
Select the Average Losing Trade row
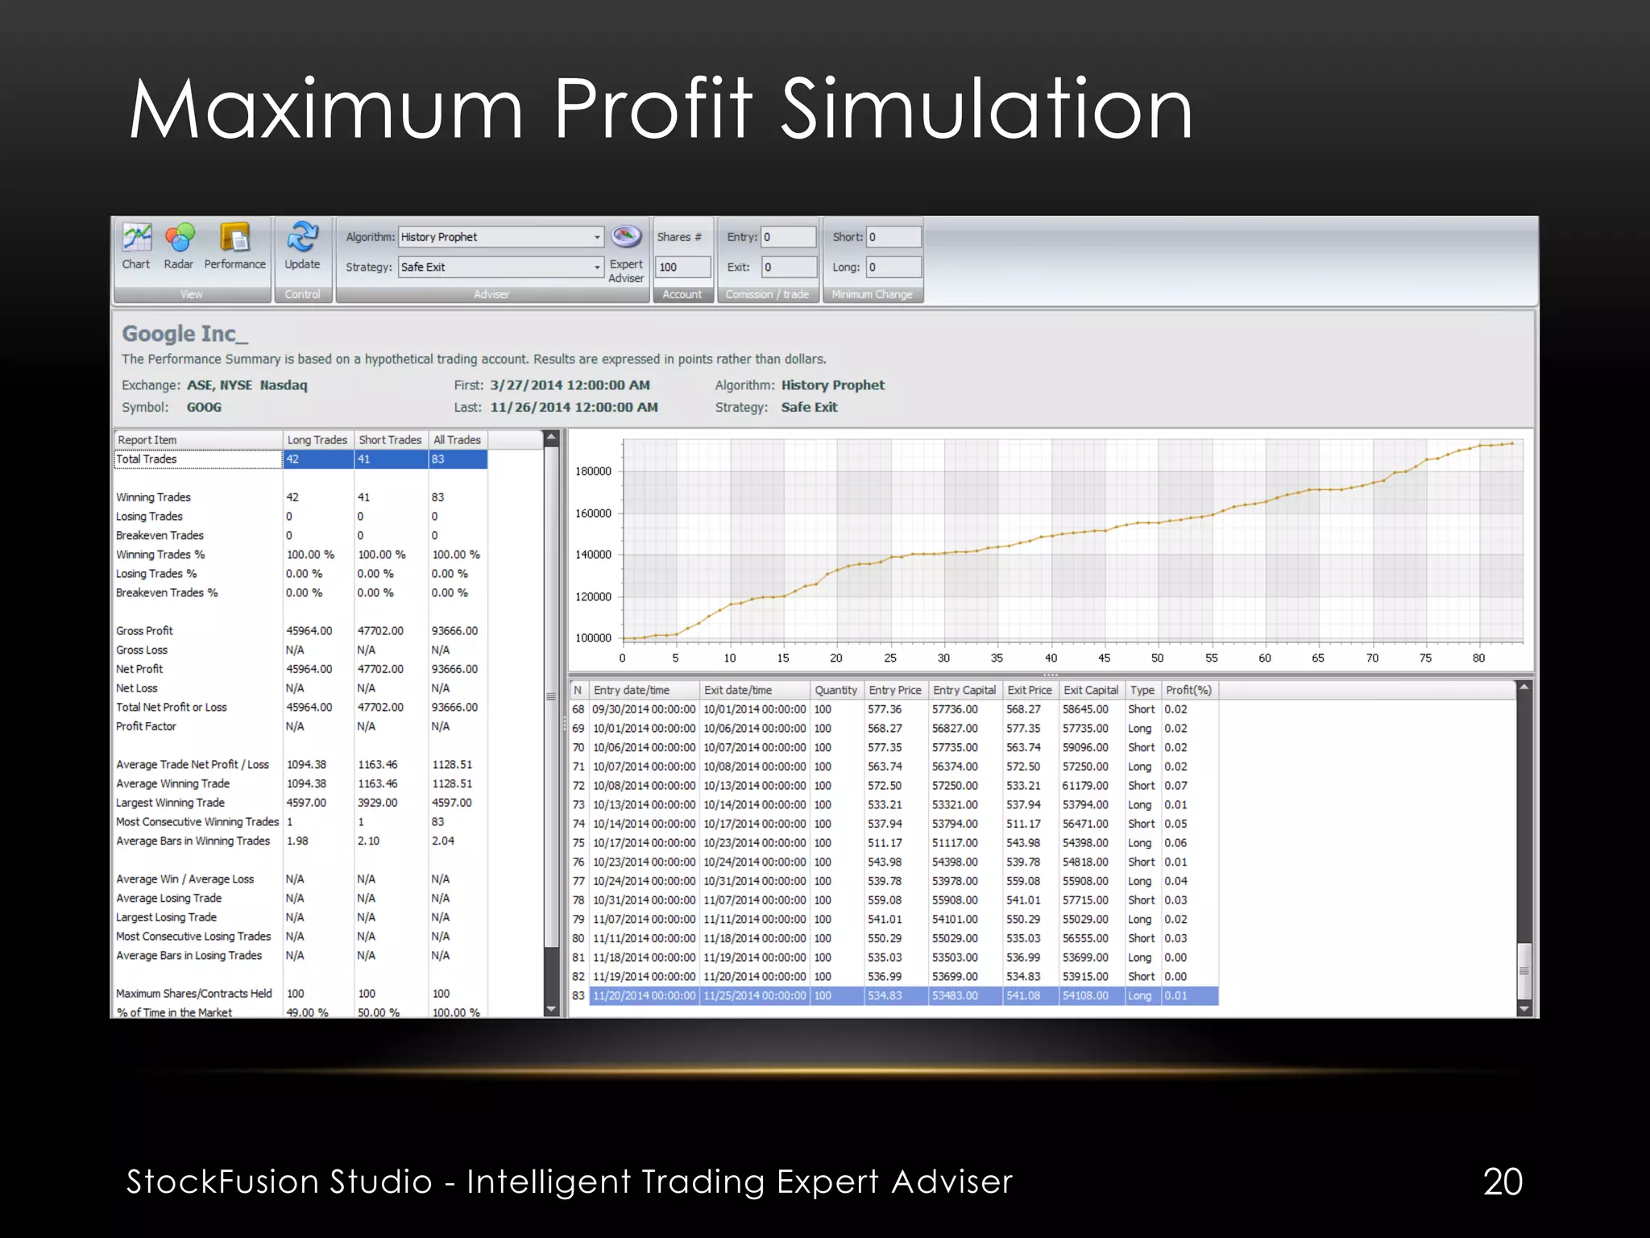point(301,898)
